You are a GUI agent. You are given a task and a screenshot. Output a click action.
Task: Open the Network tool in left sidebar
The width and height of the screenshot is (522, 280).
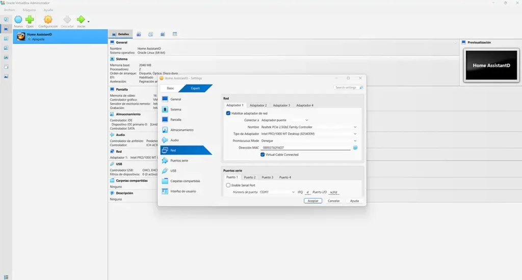pos(6,57)
